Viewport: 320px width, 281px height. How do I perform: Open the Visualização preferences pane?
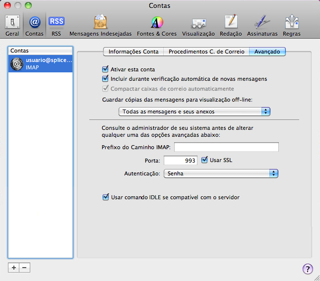(x=198, y=26)
